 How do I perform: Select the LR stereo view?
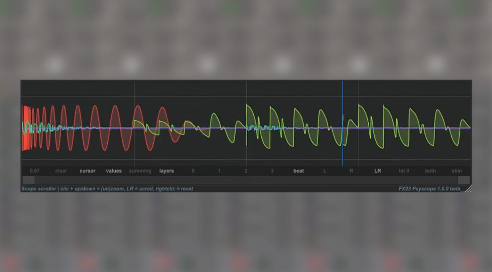pos(378,171)
